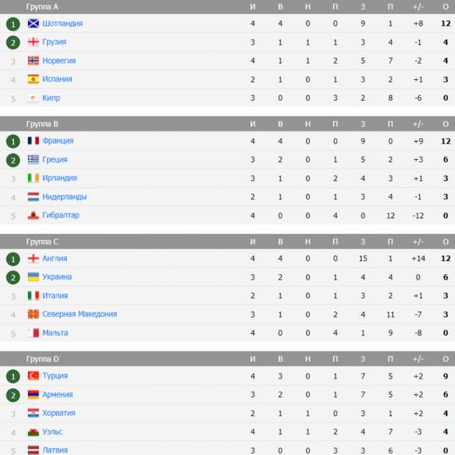Click the Группа C header label
Viewport: 455px width, 455px height.
42,241
